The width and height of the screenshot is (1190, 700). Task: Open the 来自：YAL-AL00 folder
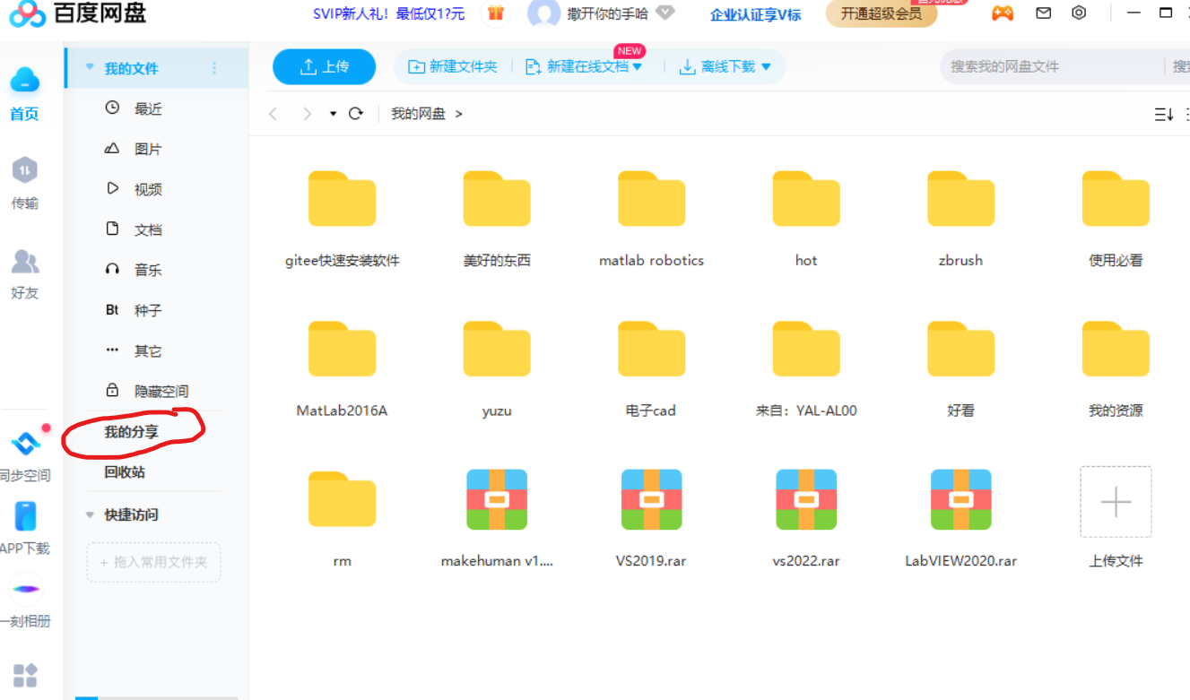(x=806, y=349)
